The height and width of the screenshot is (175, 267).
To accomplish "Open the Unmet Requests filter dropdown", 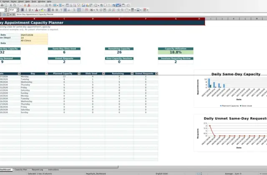I will coord(156,74).
